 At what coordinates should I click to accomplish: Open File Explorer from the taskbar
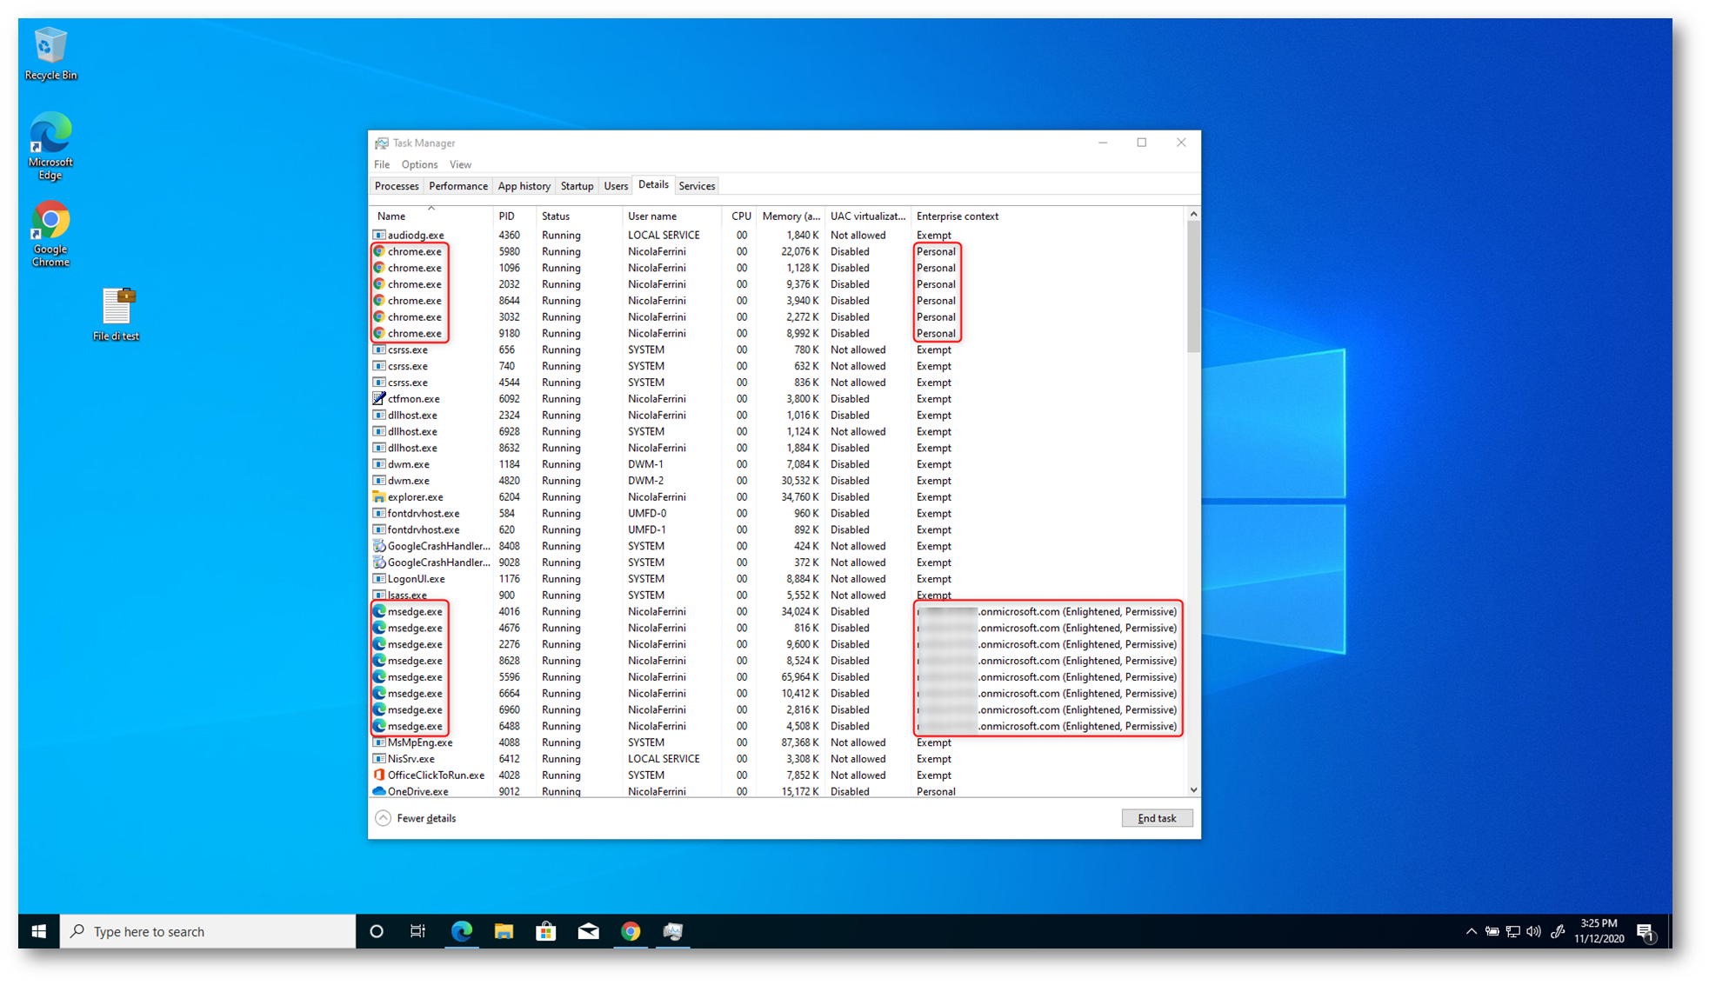click(x=504, y=931)
